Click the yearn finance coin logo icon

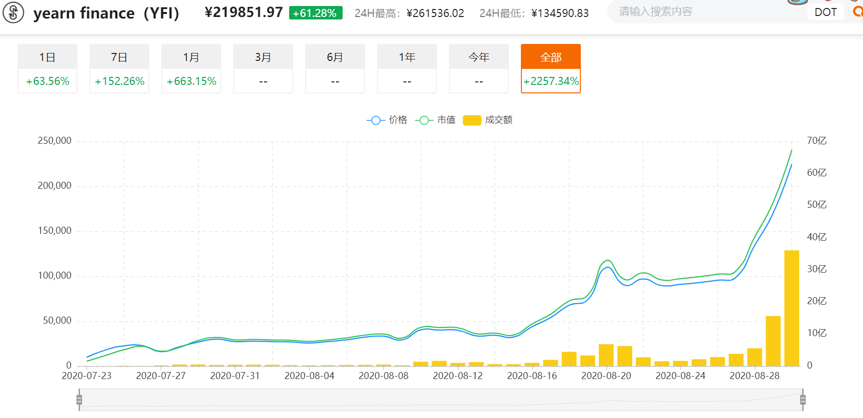[13, 12]
